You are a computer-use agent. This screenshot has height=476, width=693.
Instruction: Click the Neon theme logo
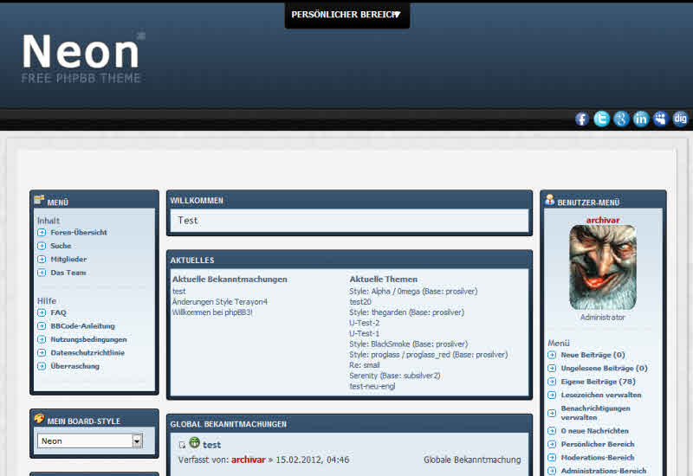[x=82, y=57]
